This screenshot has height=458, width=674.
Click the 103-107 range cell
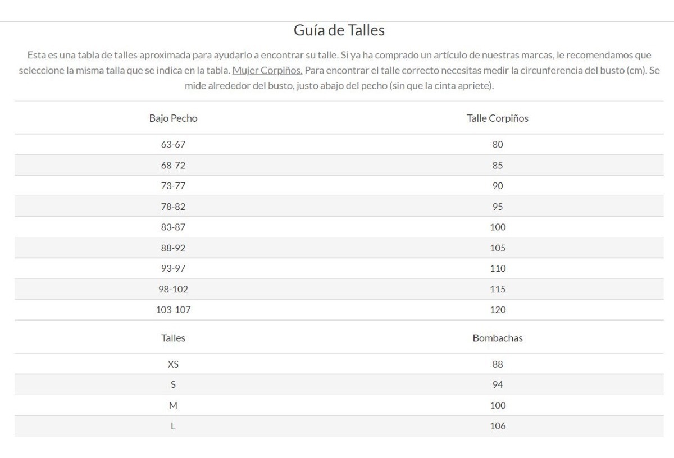coord(173,310)
